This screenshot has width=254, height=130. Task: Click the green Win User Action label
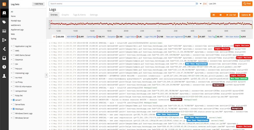pos(239,79)
